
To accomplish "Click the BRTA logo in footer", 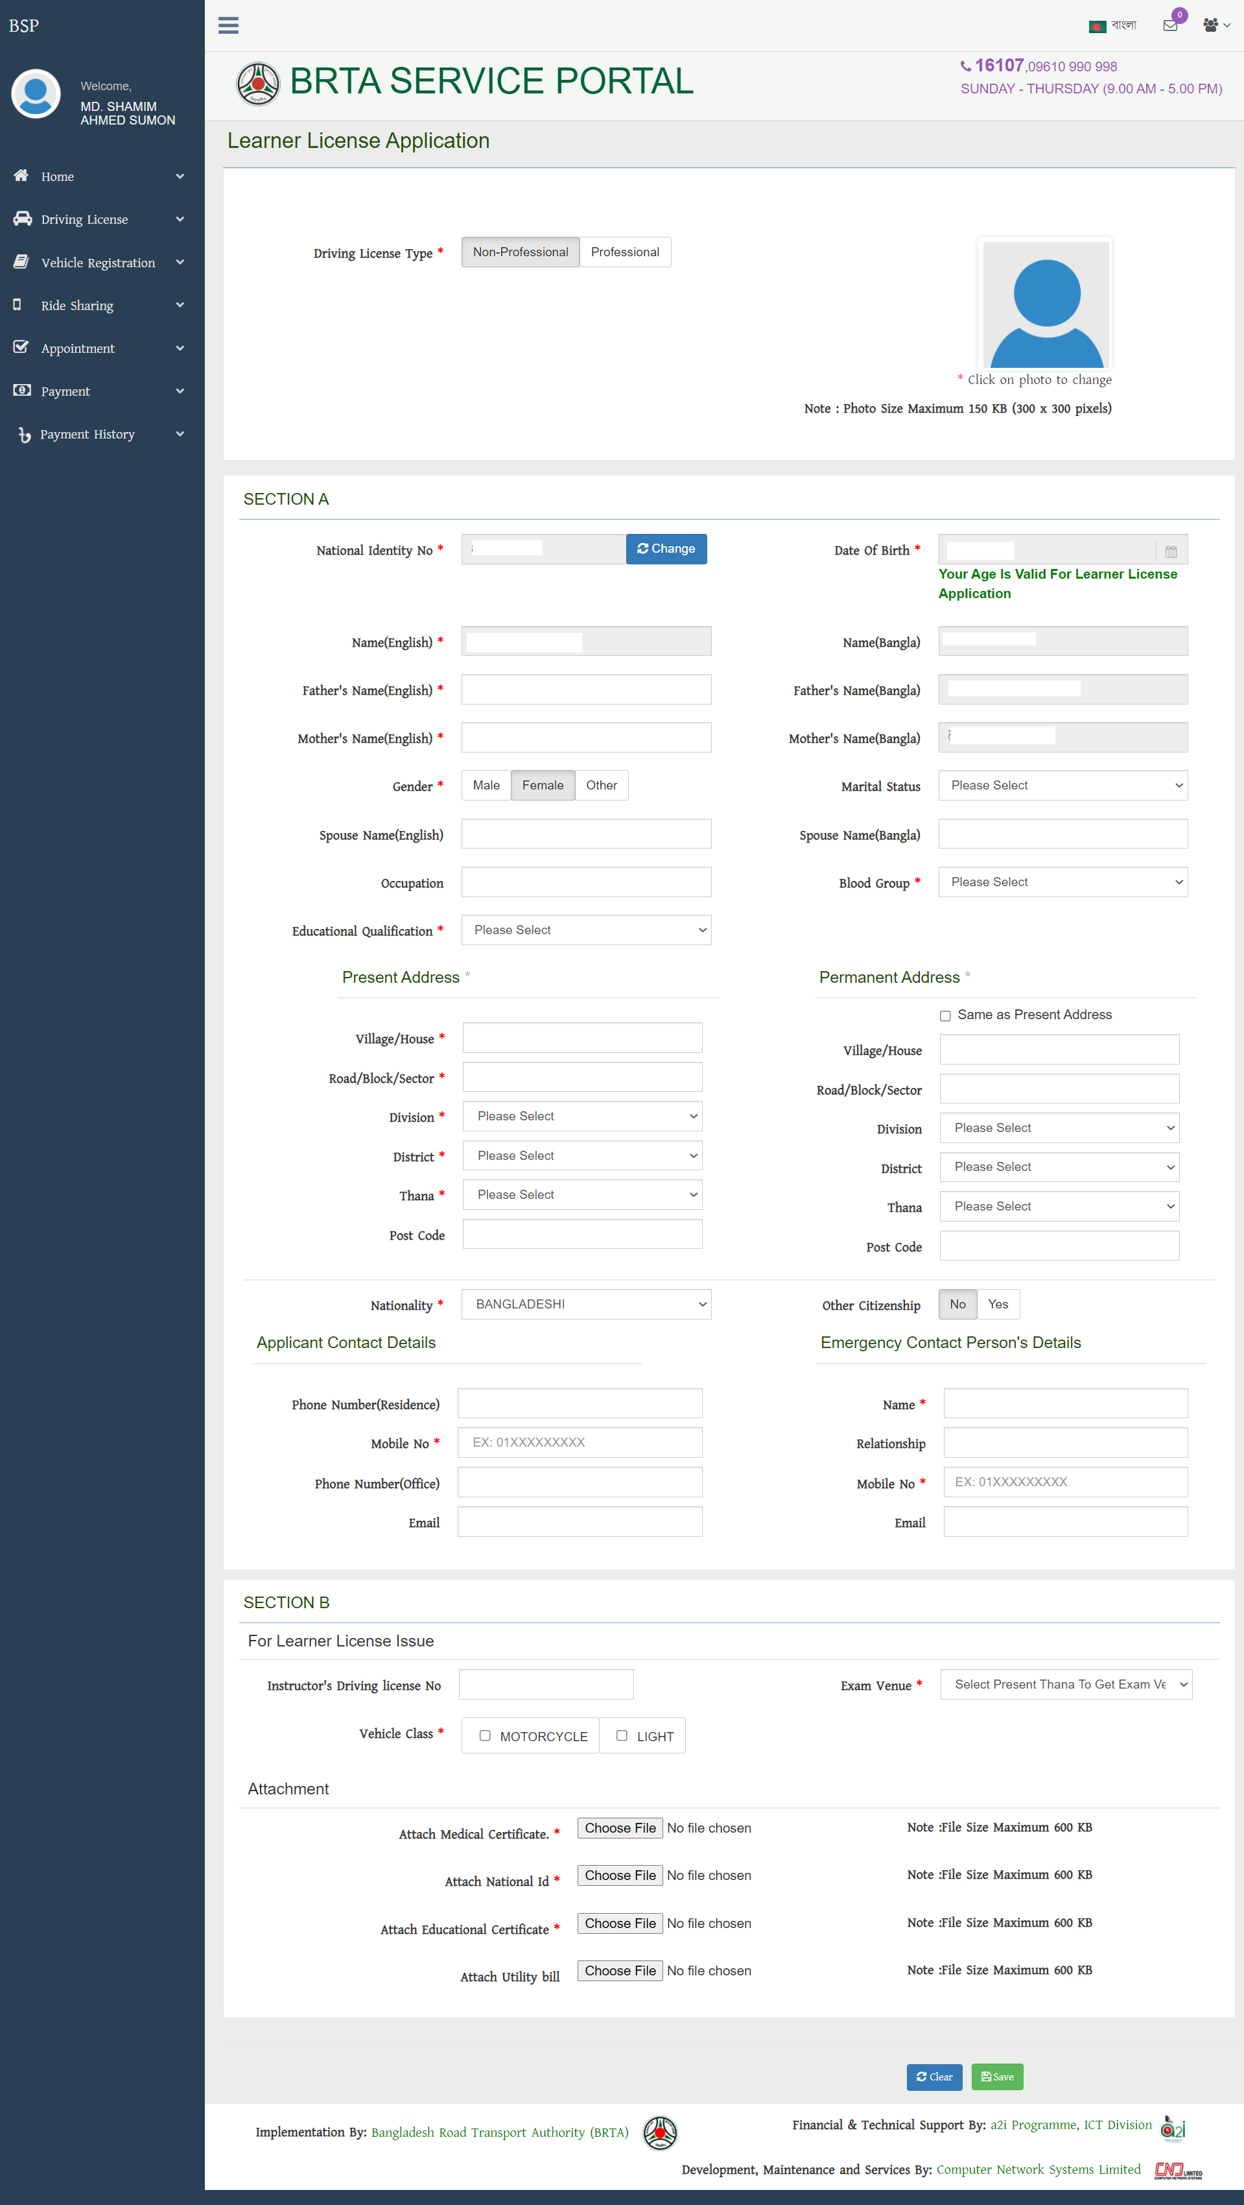I will [660, 2132].
